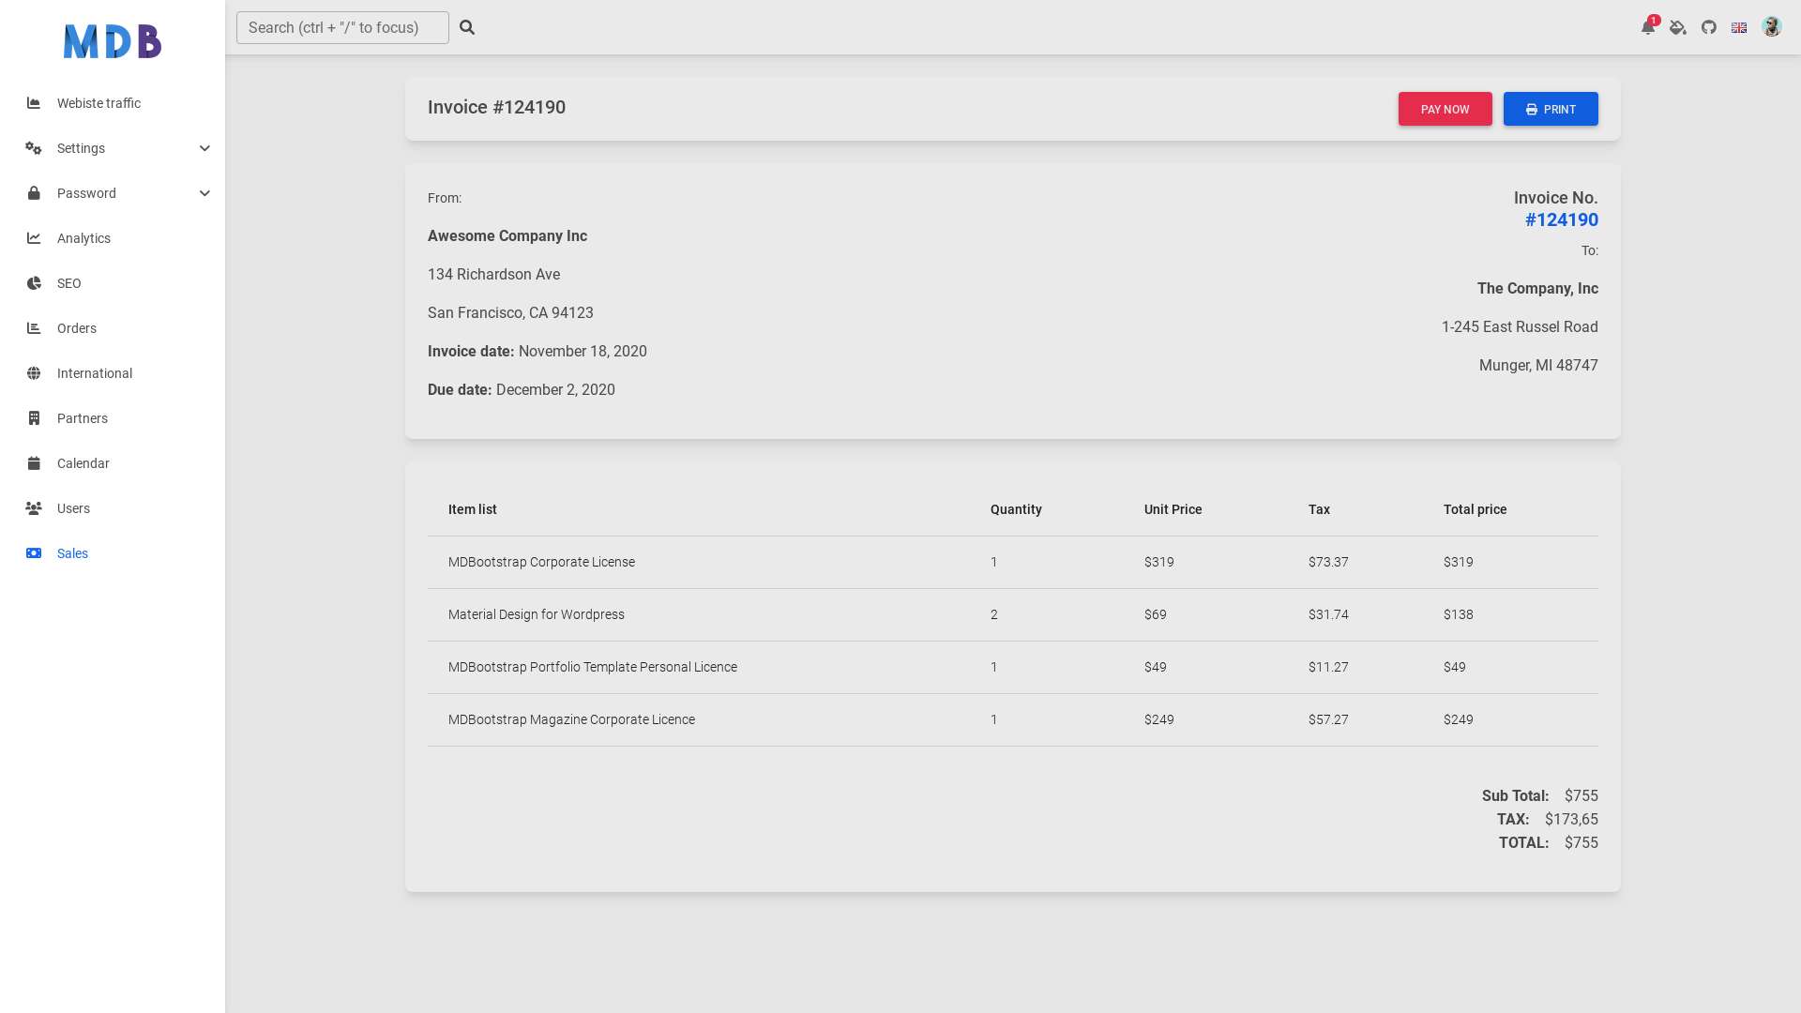
Task: Click the PAY NOW button
Action: pyautogui.click(x=1445, y=109)
